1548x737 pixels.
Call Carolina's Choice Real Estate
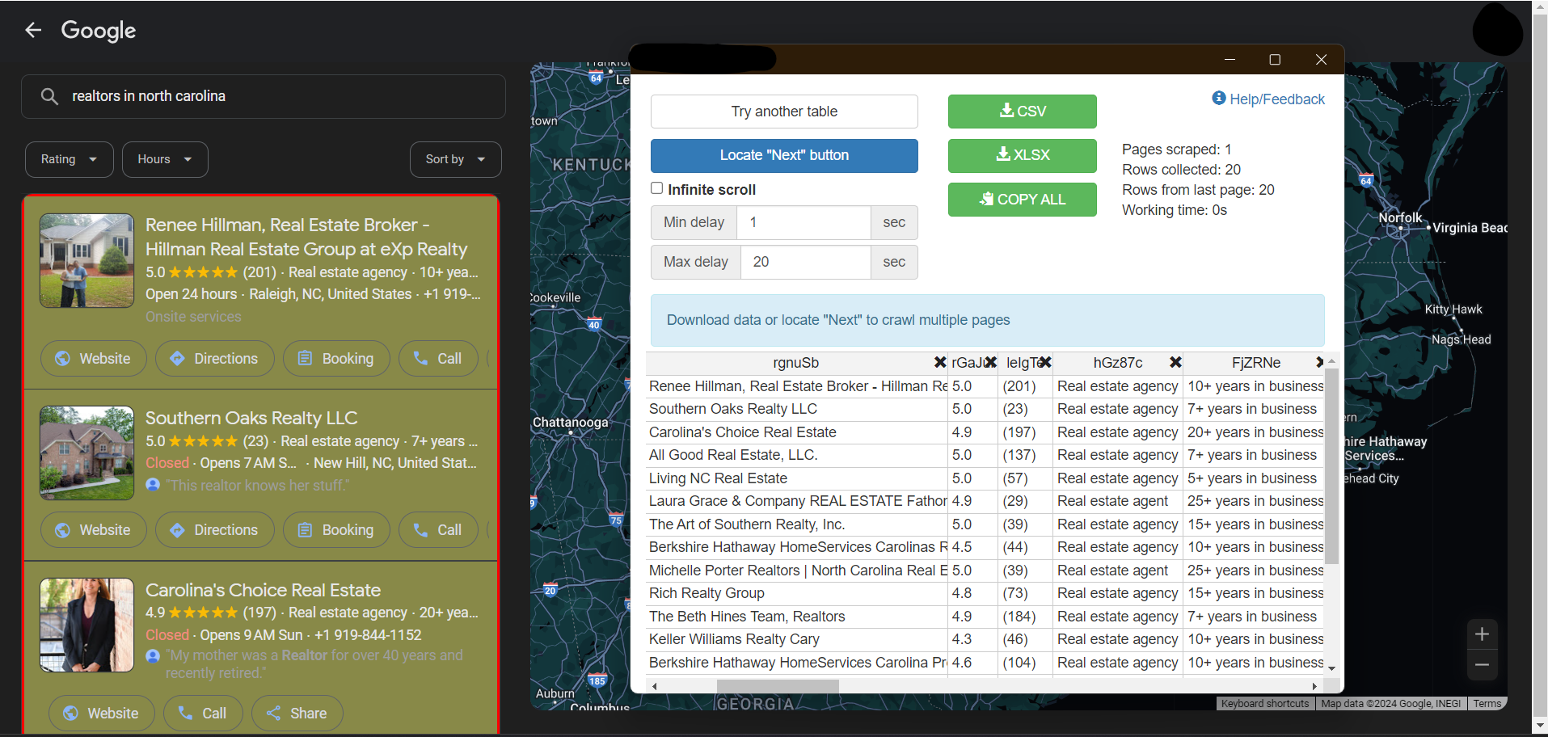coord(203,714)
